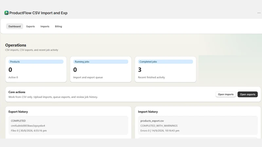Click the ProductFlow app logo icon
Viewport: 262px width, 147px height.
pos(6,13)
